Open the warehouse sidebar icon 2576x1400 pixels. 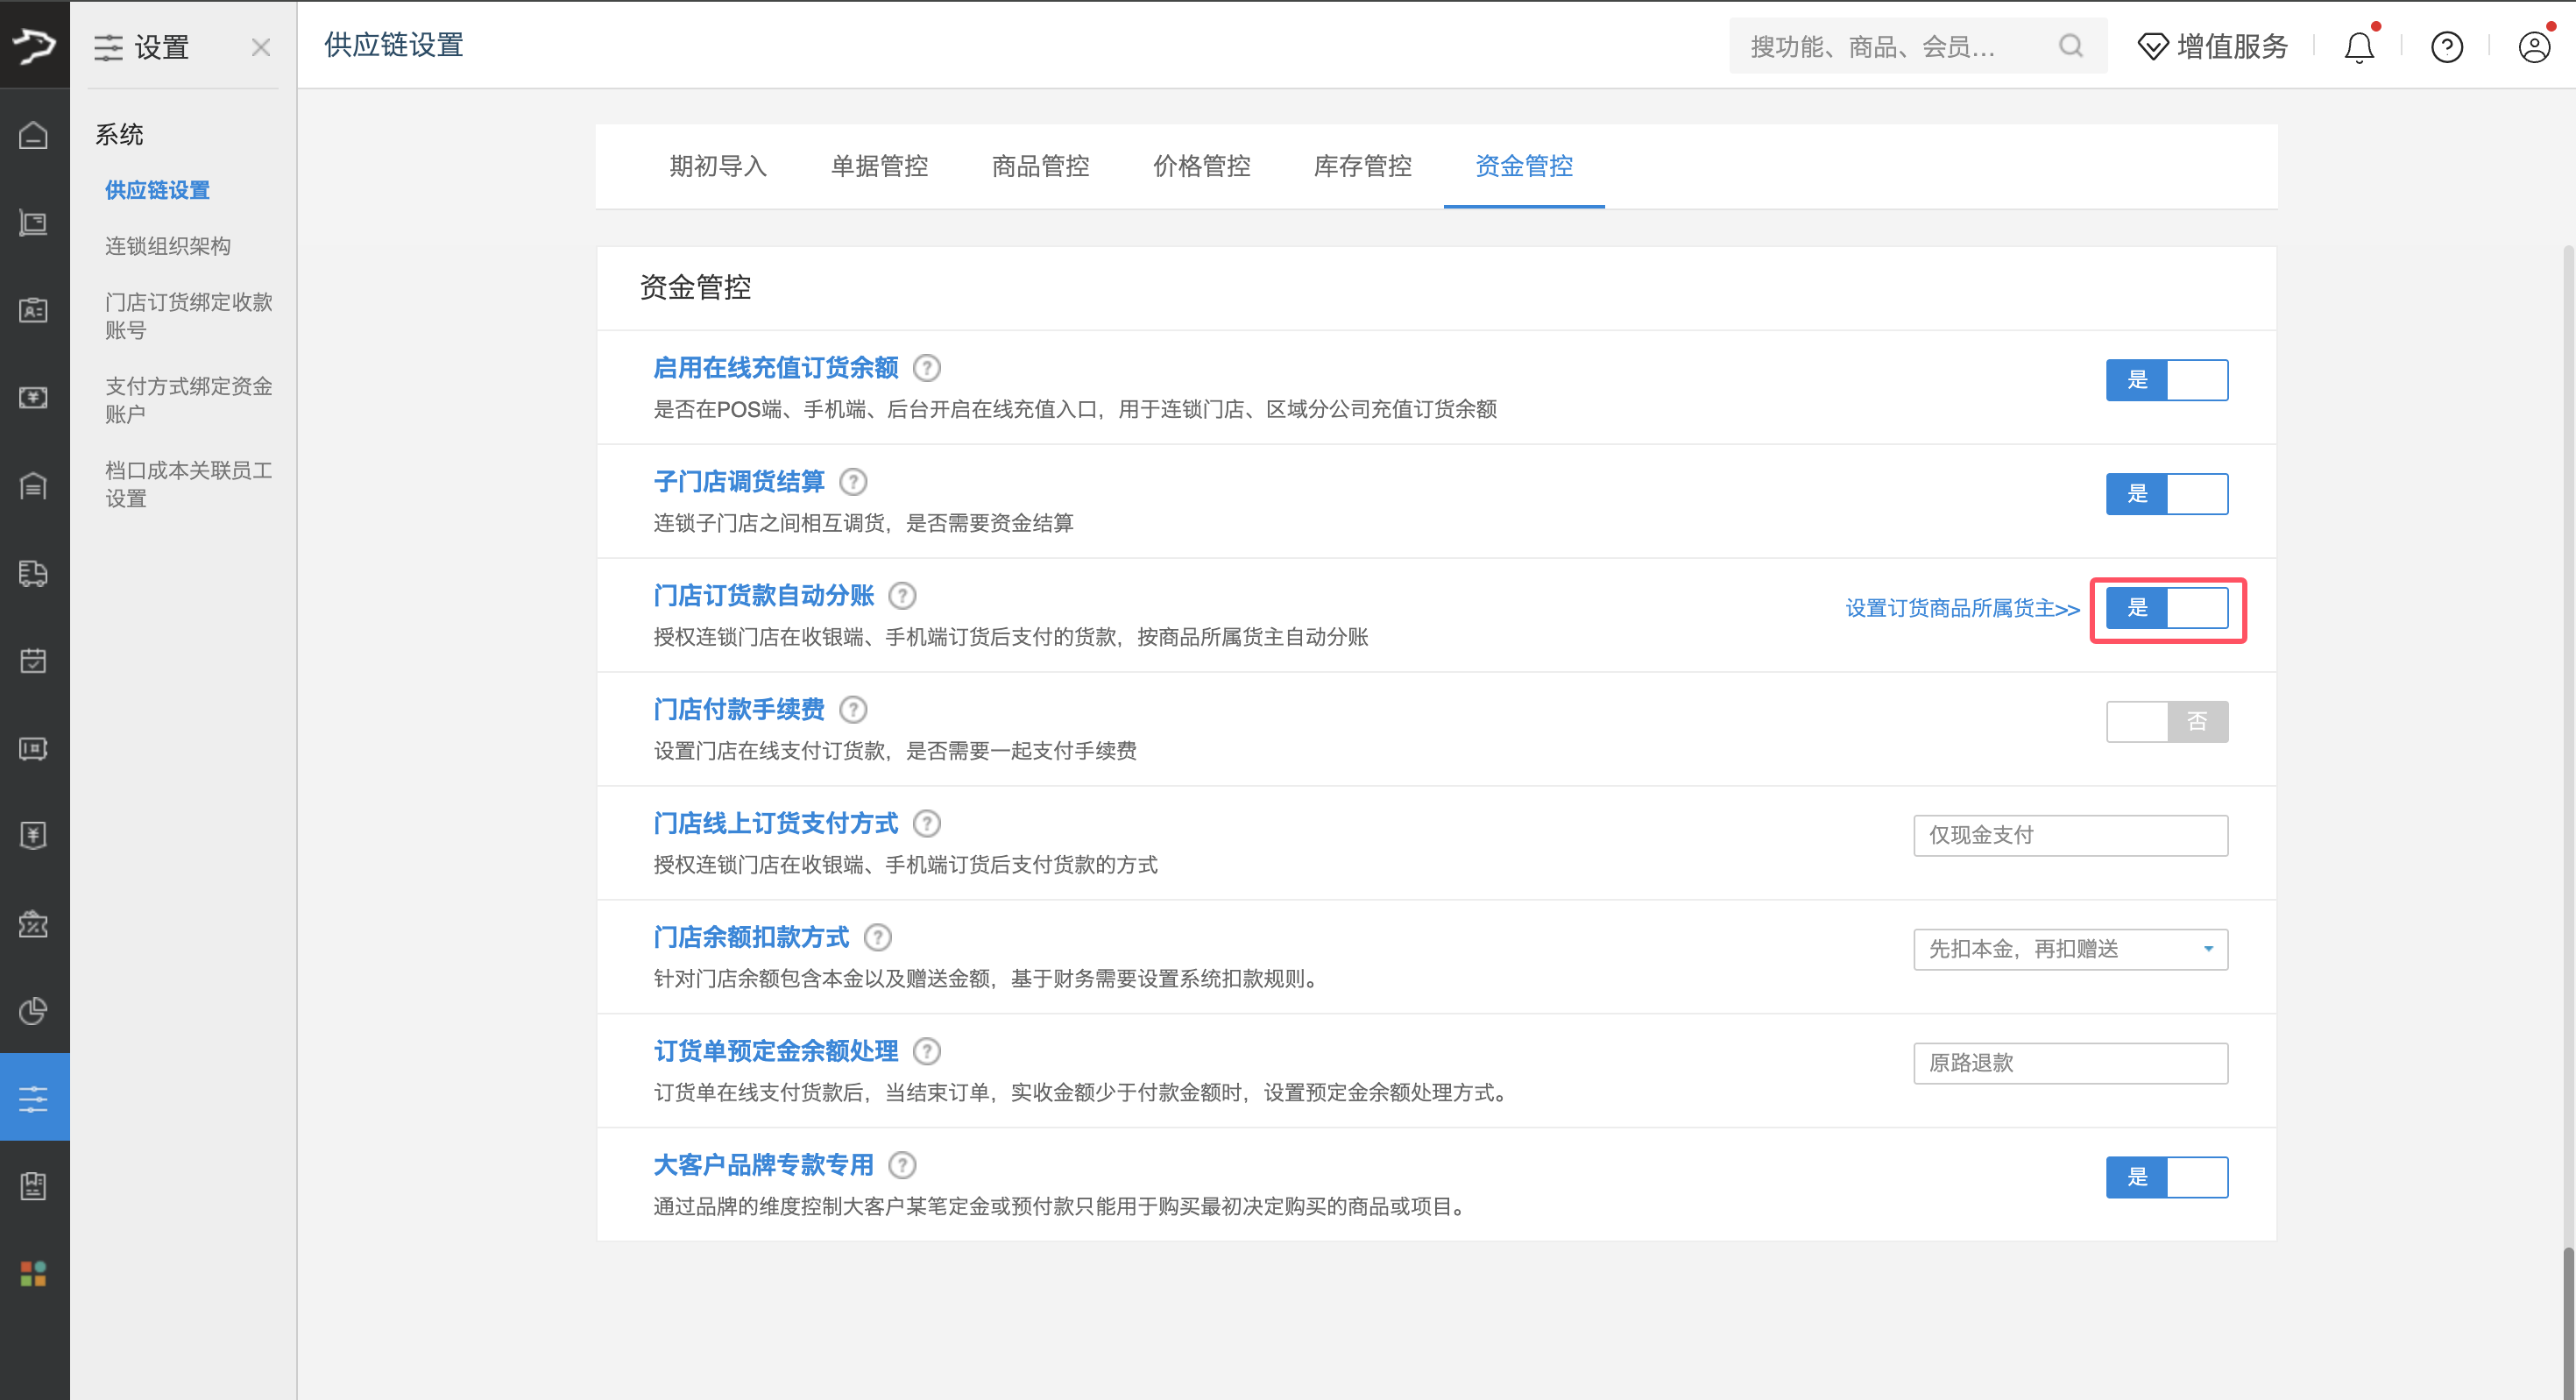point(34,486)
